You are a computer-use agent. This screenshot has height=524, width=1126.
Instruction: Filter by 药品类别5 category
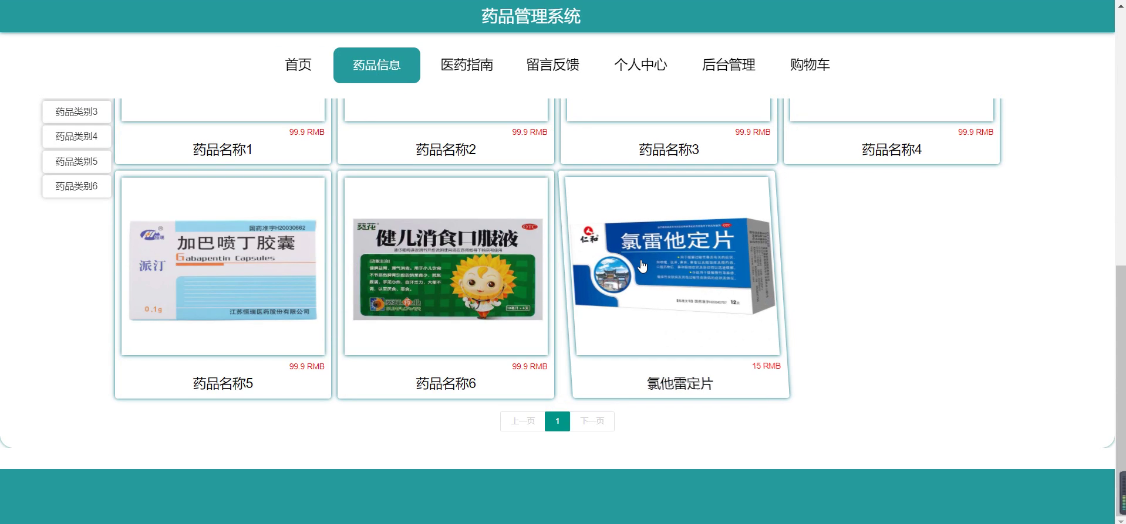[x=76, y=162]
